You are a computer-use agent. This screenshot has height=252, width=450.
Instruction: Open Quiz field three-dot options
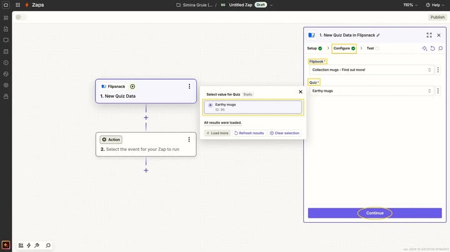[x=438, y=91]
